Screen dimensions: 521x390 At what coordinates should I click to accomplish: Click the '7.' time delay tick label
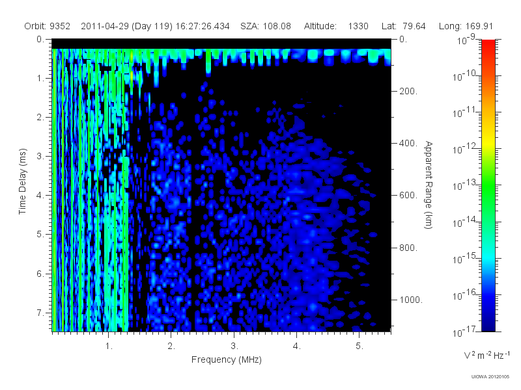pos(40,313)
